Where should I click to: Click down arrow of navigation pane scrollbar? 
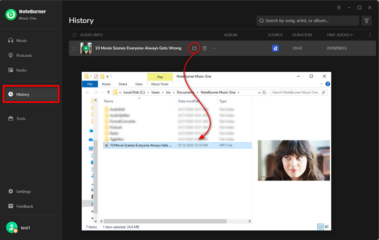[x=95, y=221]
